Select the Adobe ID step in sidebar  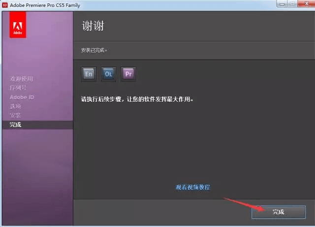pyautogui.click(x=22, y=97)
